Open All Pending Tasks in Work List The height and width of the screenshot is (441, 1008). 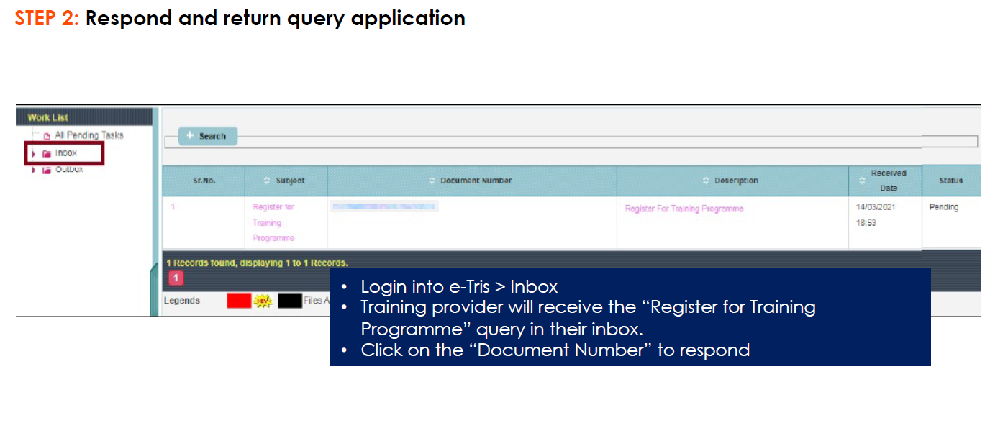88,135
